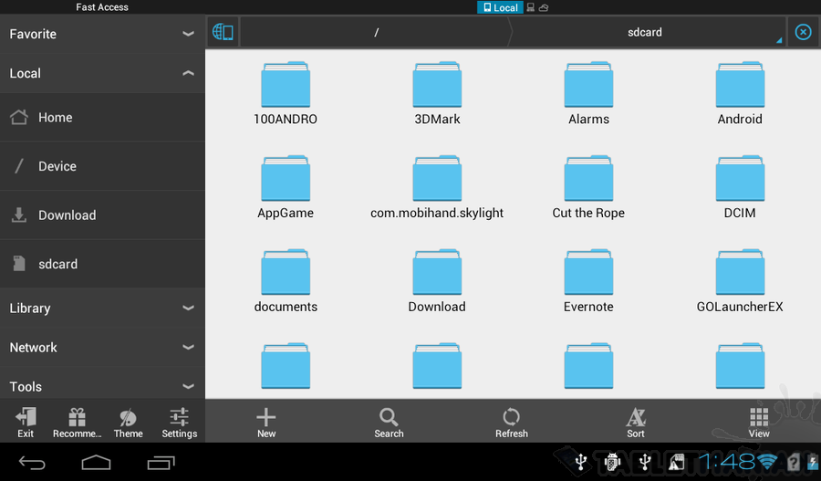The image size is (821, 481).
Task: Select Device in the sidebar
Action: coord(102,166)
